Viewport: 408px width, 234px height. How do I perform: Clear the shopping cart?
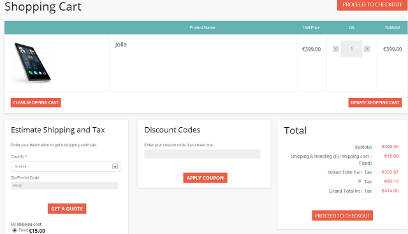tap(36, 102)
